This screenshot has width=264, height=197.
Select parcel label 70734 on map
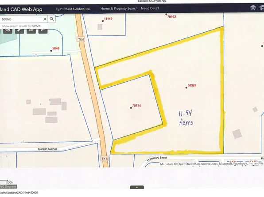click(x=136, y=106)
